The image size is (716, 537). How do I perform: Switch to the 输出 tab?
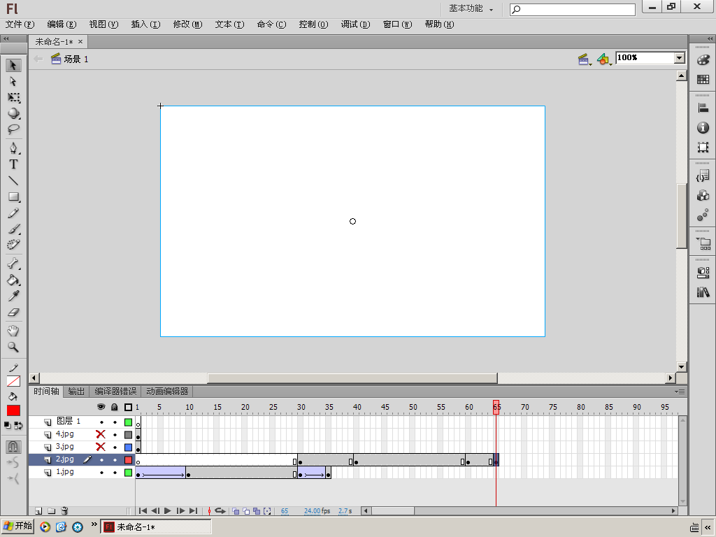coord(76,392)
